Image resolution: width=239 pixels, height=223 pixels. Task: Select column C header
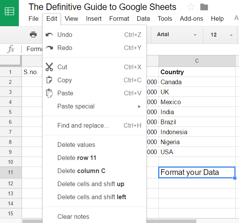[x=197, y=61]
